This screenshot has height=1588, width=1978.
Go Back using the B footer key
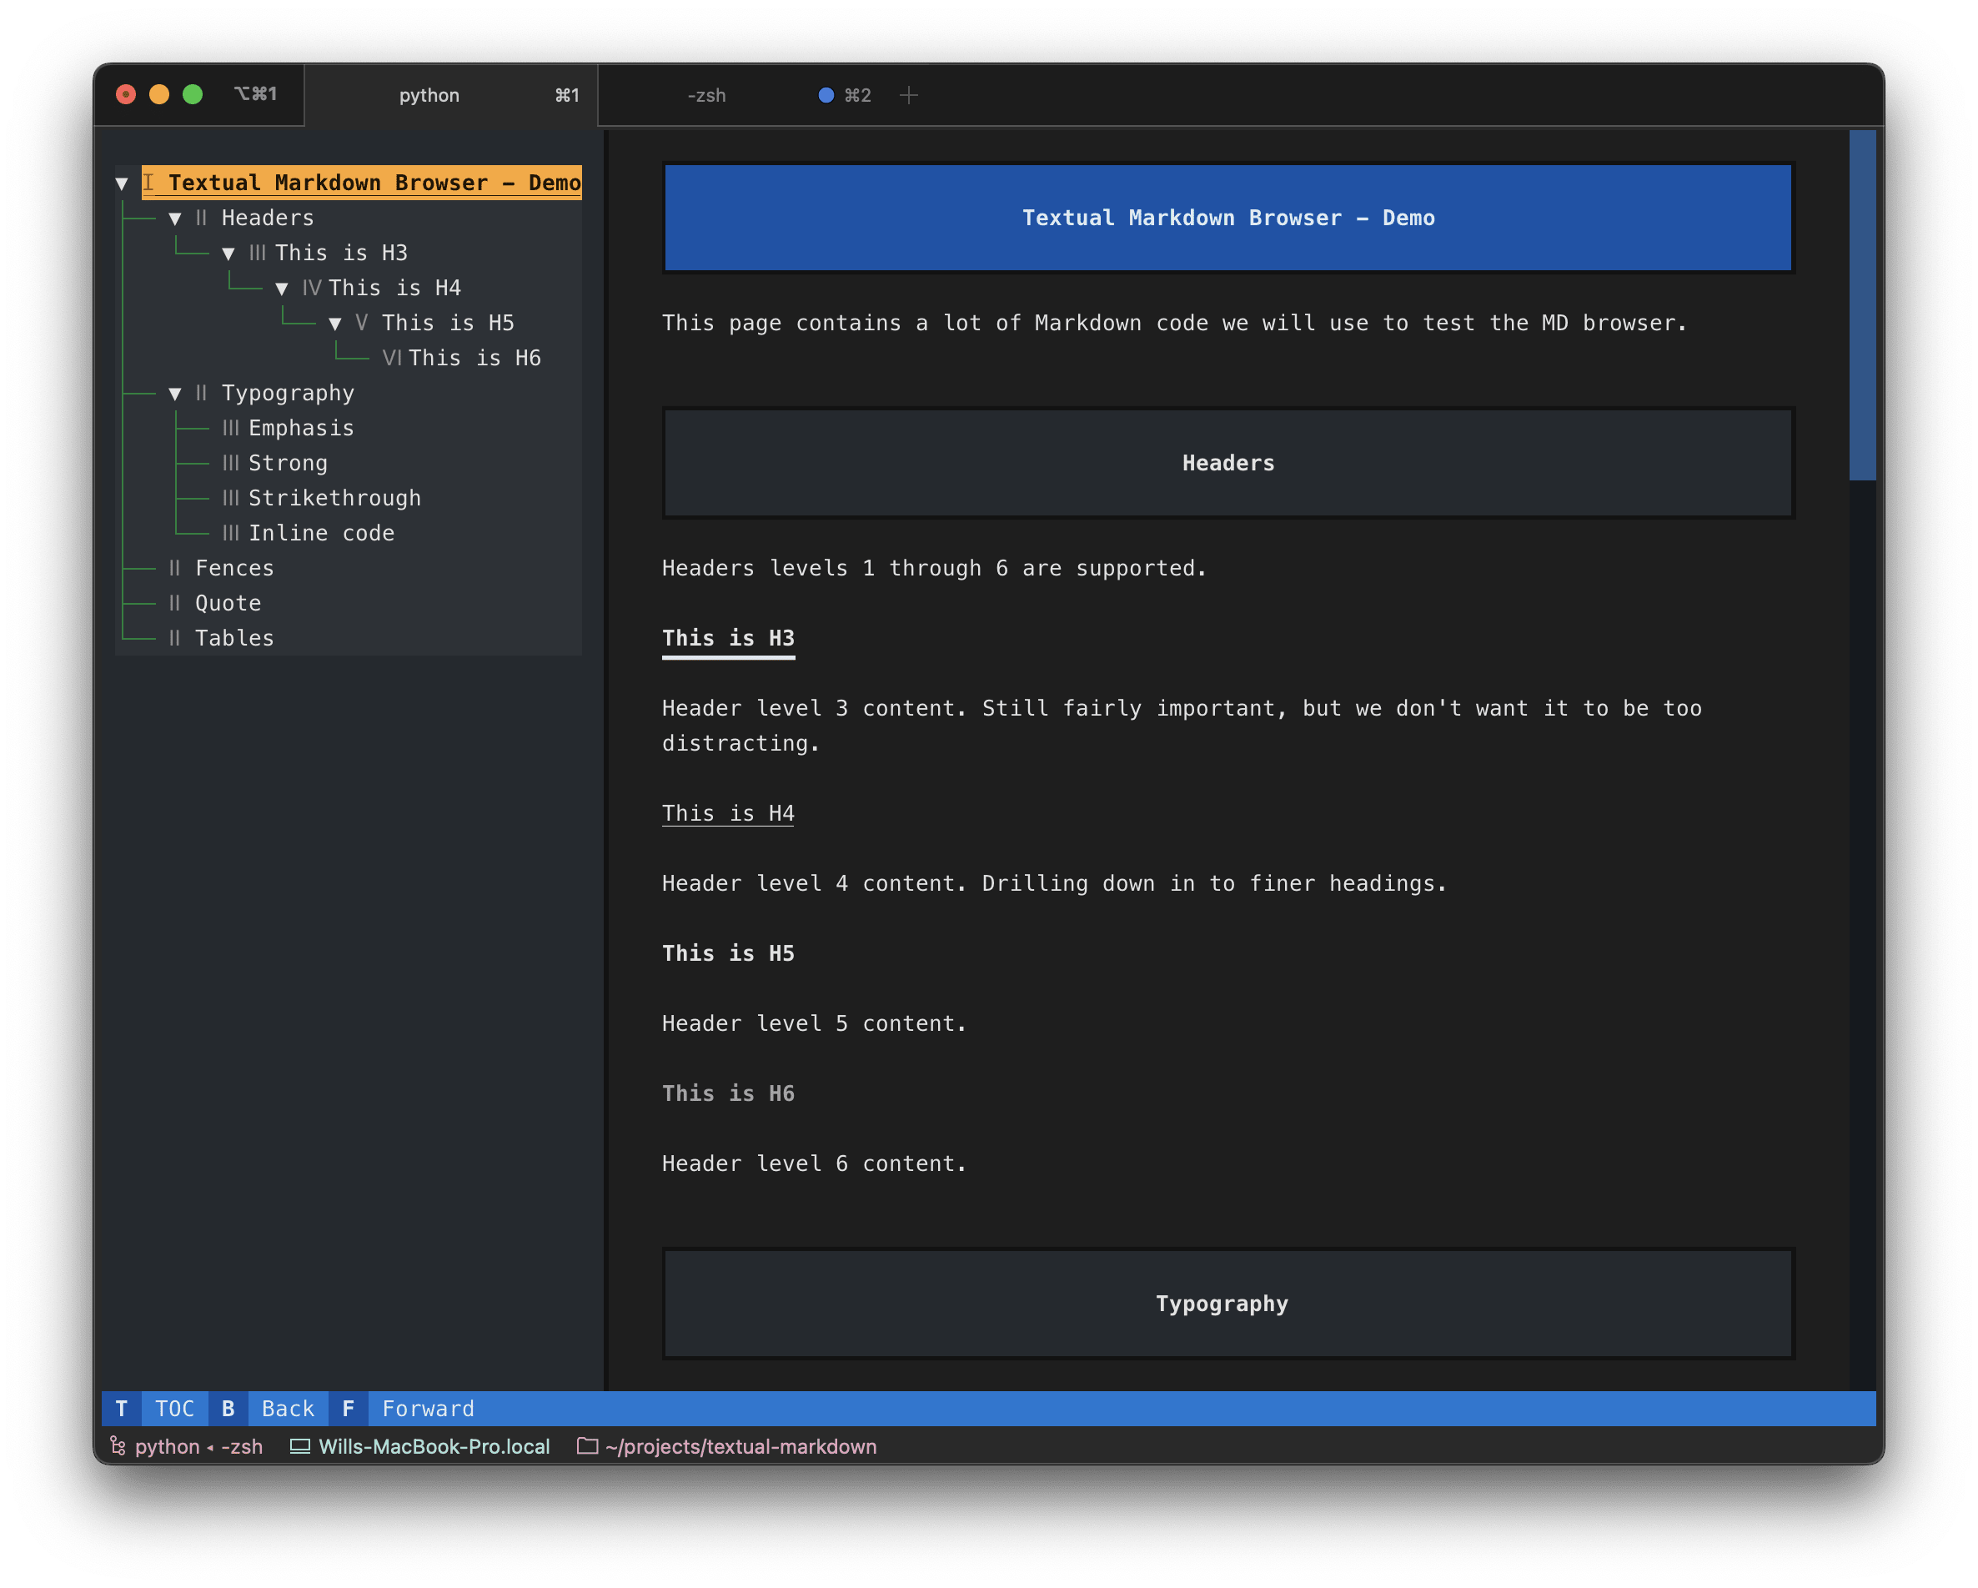click(x=228, y=1408)
